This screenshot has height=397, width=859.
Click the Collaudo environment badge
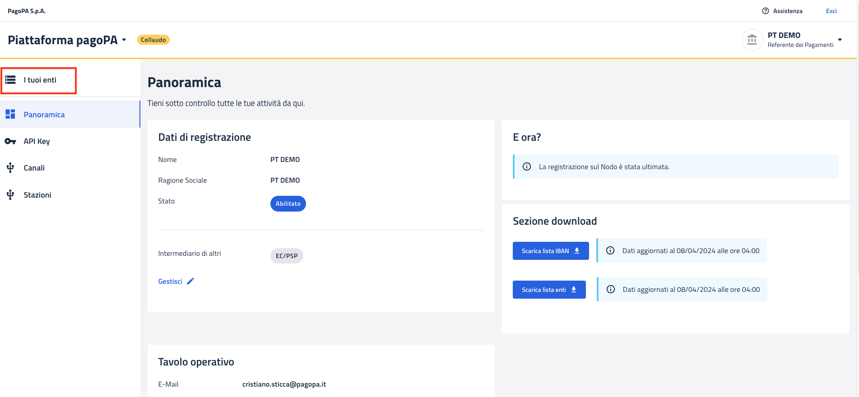[x=153, y=40]
